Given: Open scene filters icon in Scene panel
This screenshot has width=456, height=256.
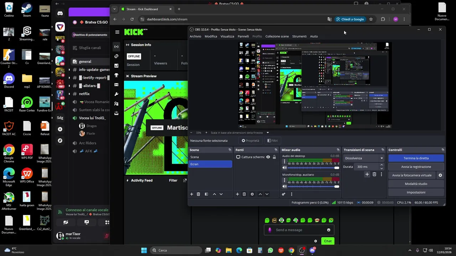Looking at the screenshot, I should [206, 194].
